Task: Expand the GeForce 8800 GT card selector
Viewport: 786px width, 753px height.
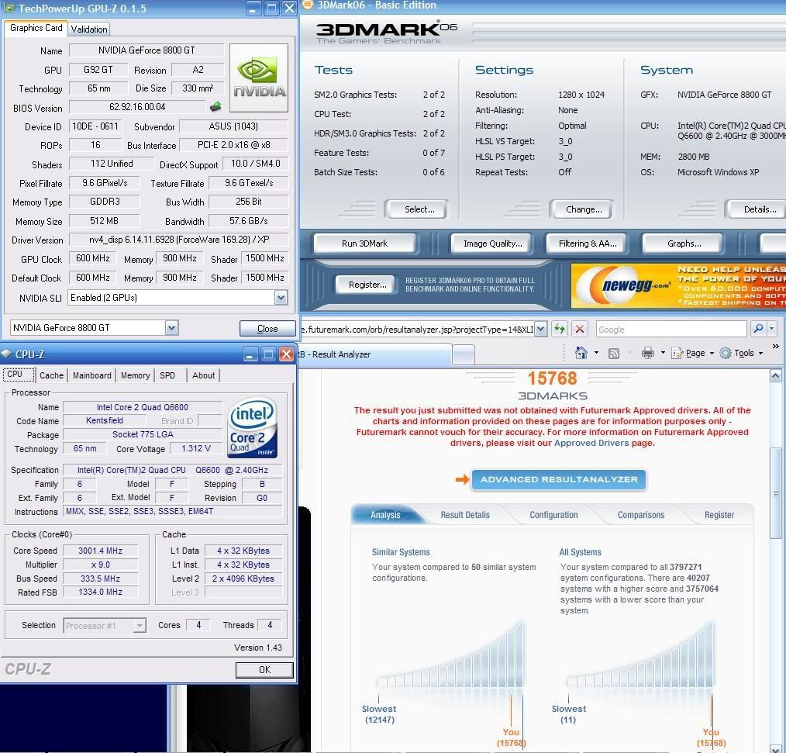Action: (171, 328)
